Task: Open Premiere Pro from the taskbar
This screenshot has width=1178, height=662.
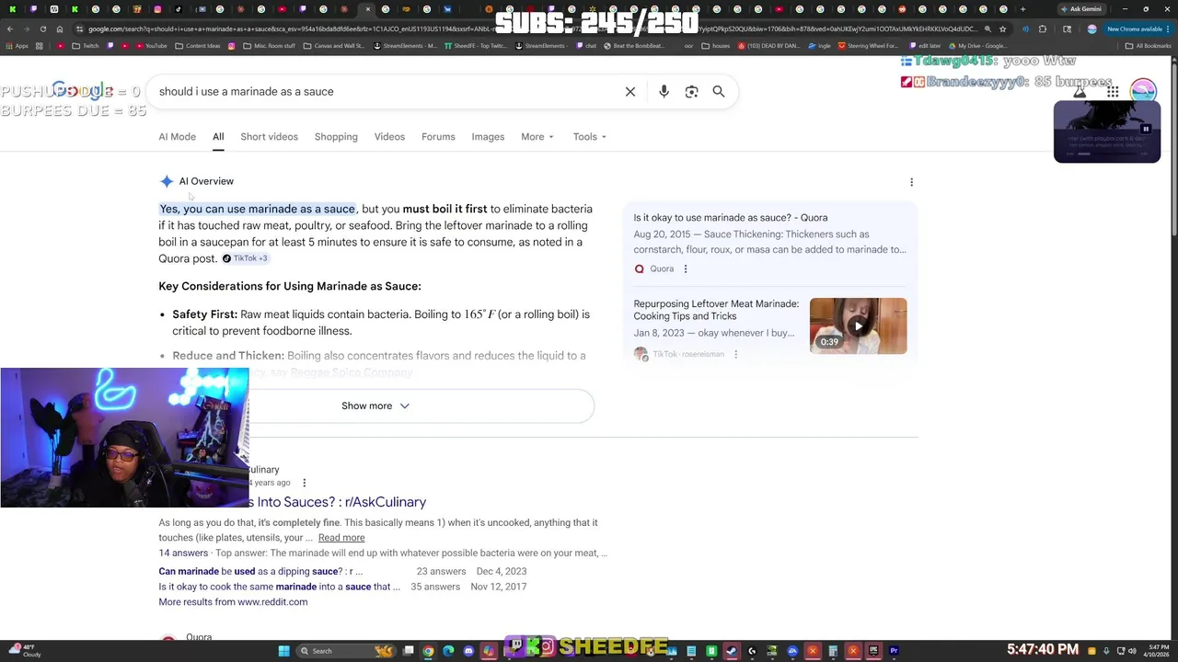Action: (894, 651)
